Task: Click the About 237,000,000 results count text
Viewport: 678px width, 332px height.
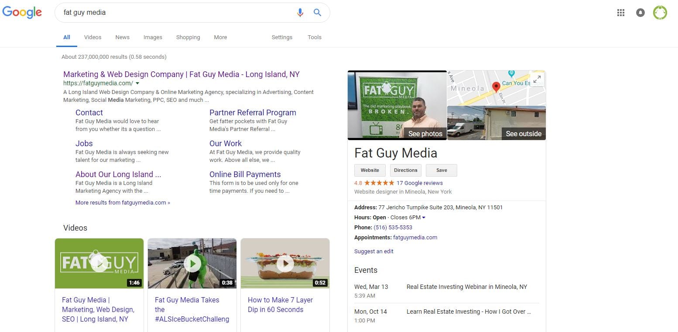Action: tap(114, 57)
